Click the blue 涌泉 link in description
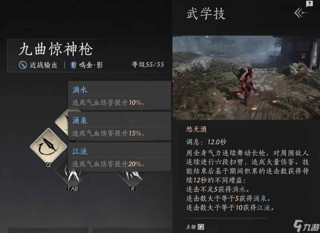This screenshot has height=233, width=320. pyautogui.click(x=260, y=199)
